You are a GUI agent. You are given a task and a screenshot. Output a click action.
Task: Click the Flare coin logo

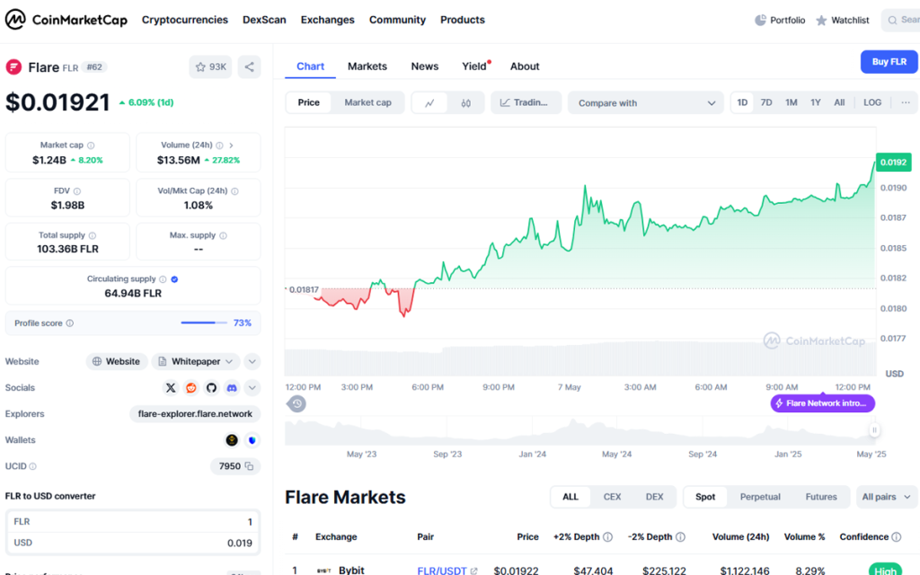[x=13, y=66]
